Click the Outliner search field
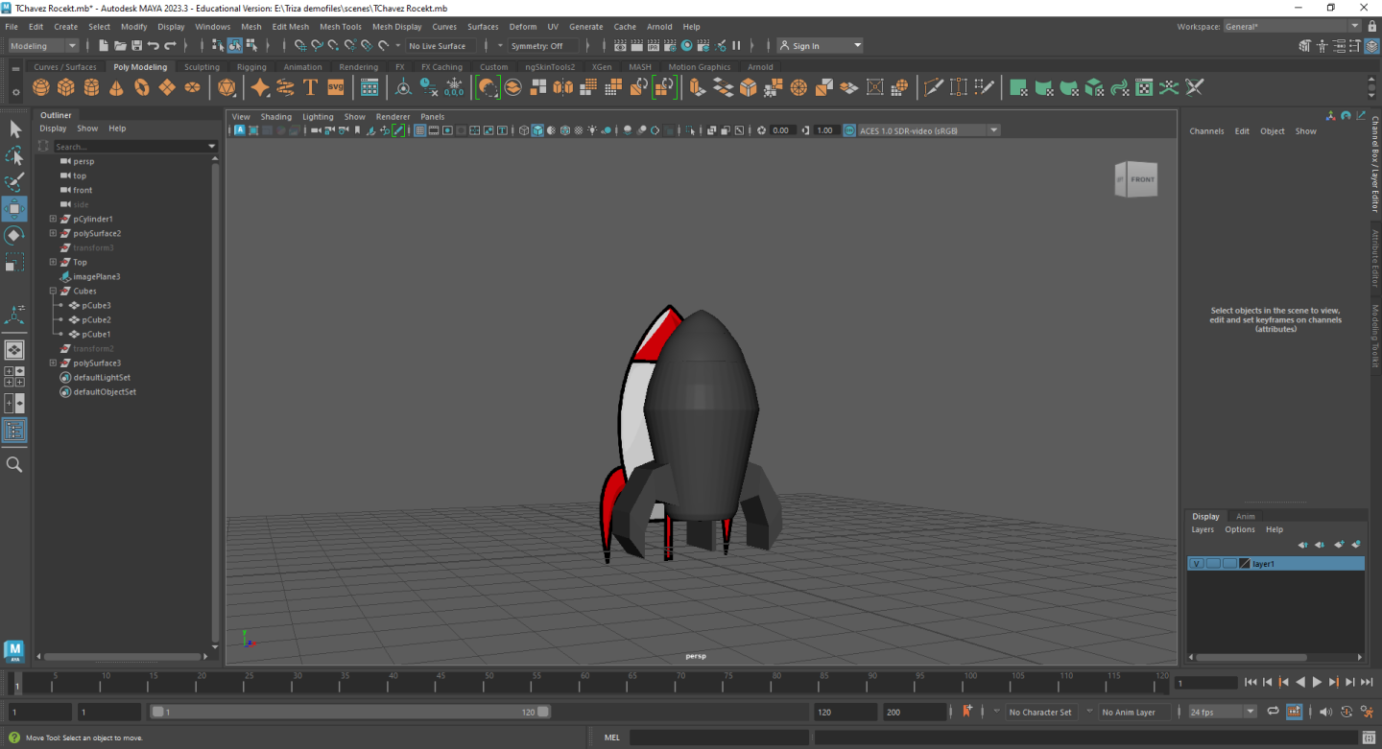This screenshot has height=749, width=1382. 130,146
